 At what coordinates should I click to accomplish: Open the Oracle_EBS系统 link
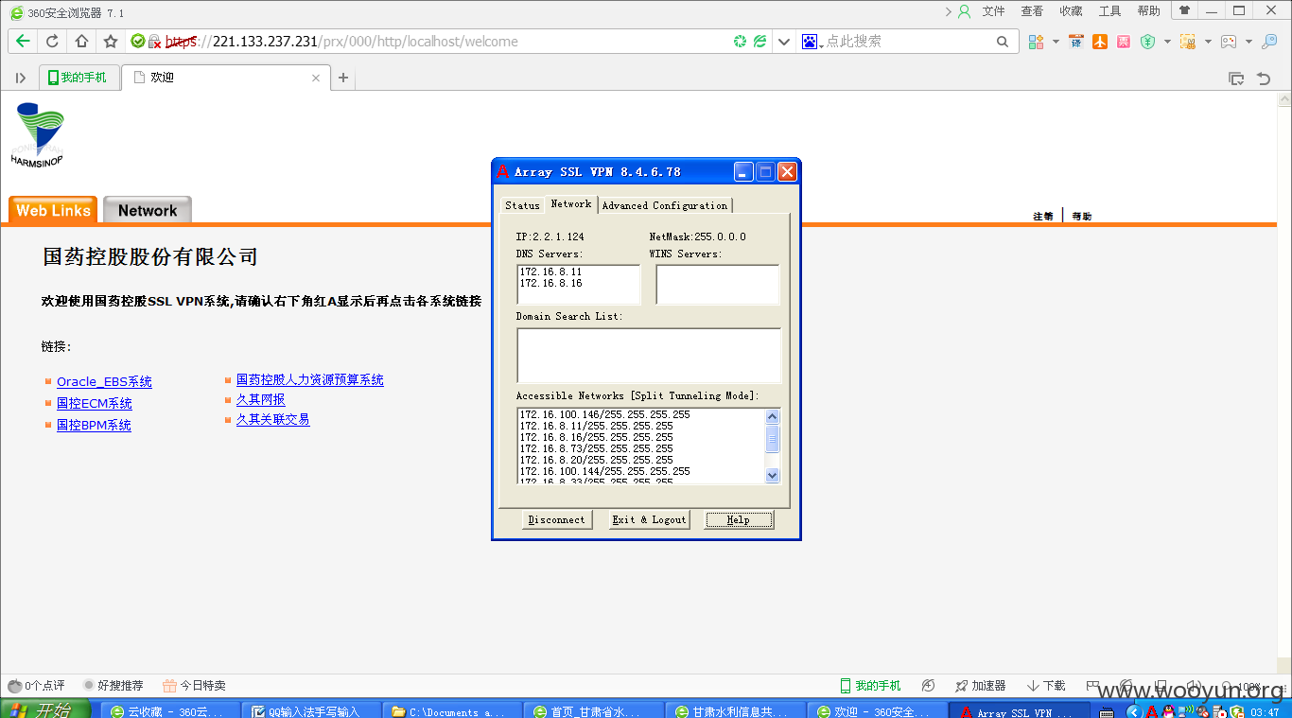pos(104,382)
